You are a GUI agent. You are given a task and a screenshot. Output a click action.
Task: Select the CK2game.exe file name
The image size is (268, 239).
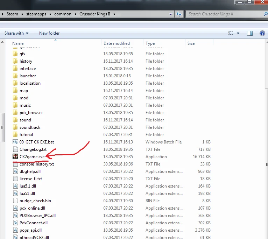pyautogui.click(x=32, y=157)
